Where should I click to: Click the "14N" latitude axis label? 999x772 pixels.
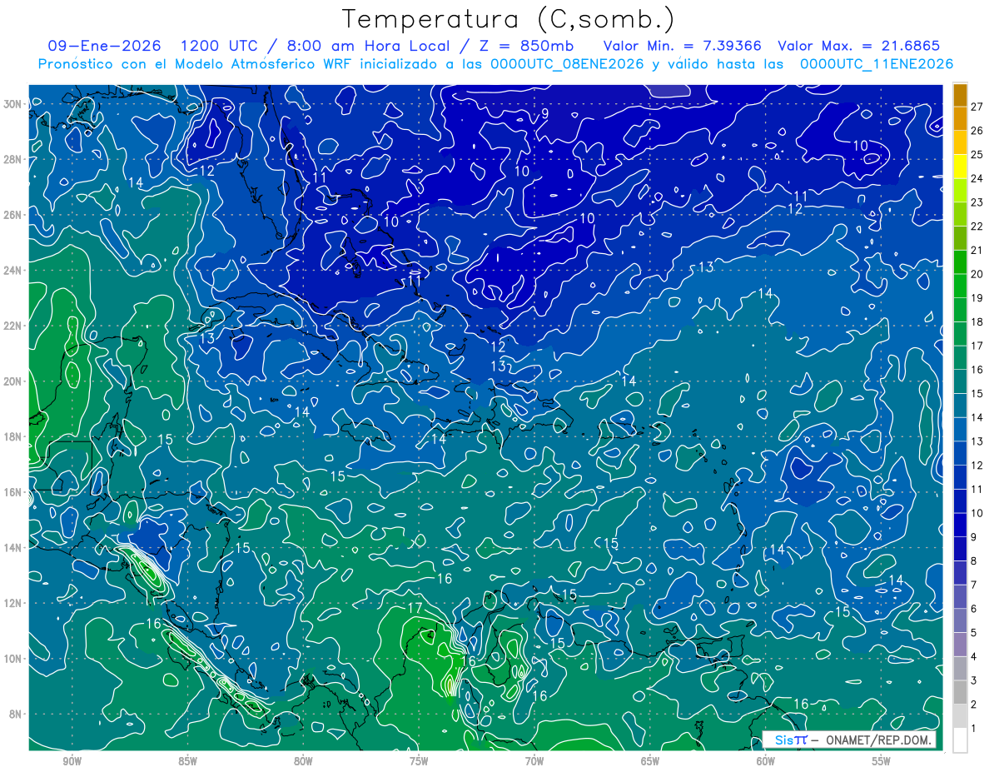[x=12, y=548]
